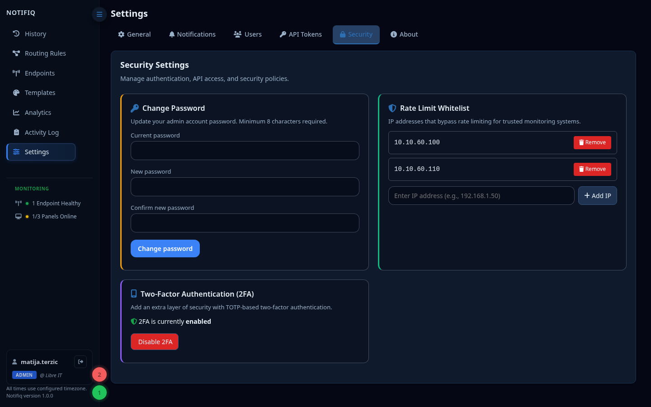This screenshot has height=407, width=651.
Task: Click the Templates palette icon
Action: pos(16,93)
